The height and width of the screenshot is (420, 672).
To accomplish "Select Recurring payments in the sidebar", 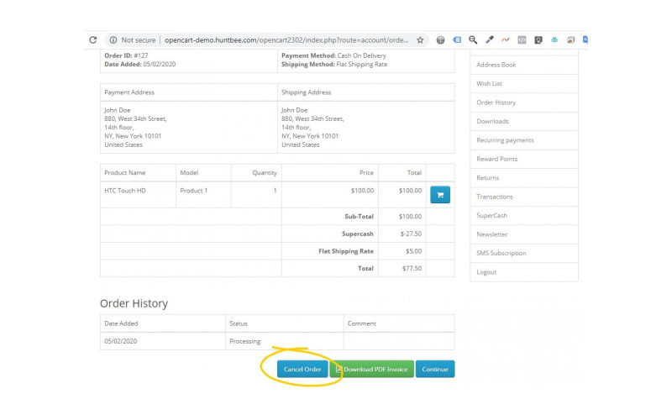I will tap(504, 140).
